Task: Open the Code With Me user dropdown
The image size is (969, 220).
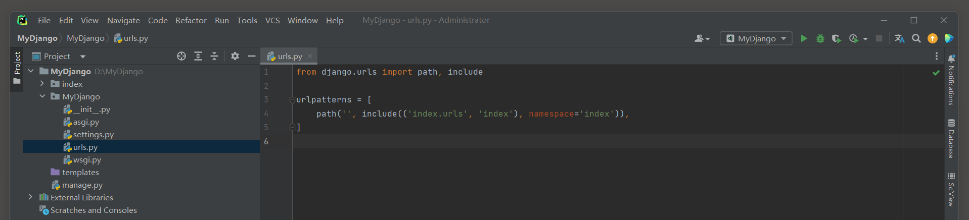Action: [702, 38]
